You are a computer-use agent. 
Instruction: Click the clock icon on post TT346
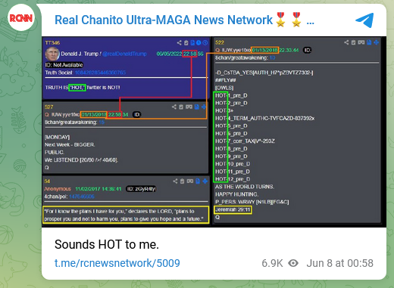(205, 42)
